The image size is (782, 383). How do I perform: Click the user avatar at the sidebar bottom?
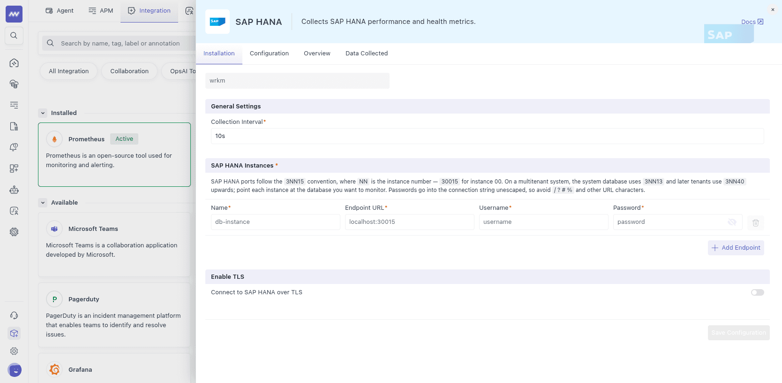tap(15, 370)
